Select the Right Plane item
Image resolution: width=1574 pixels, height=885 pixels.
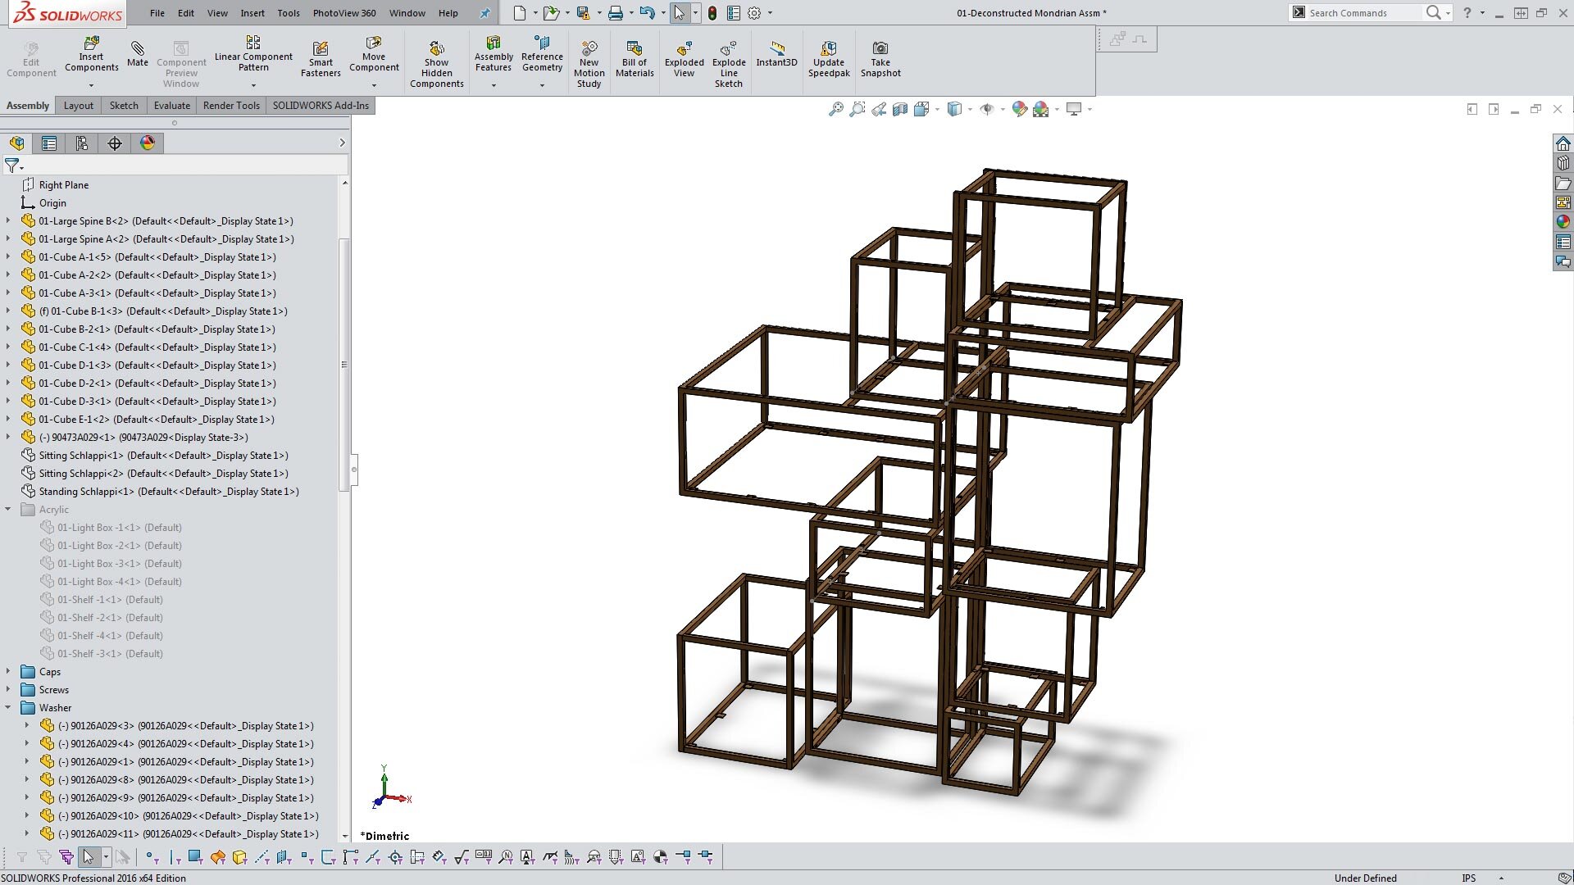tap(63, 184)
